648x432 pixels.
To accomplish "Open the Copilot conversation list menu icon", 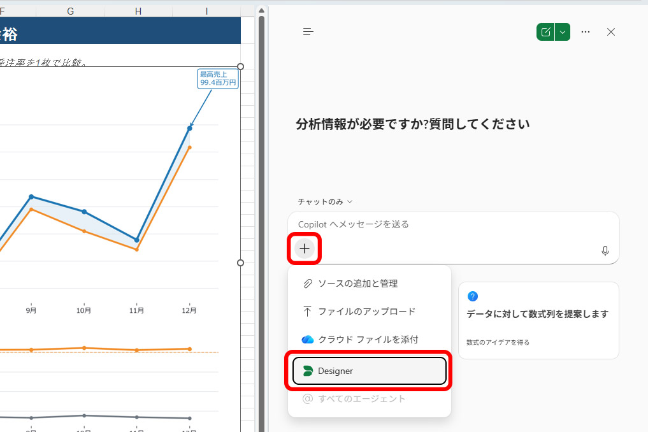I will pos(308,32).
